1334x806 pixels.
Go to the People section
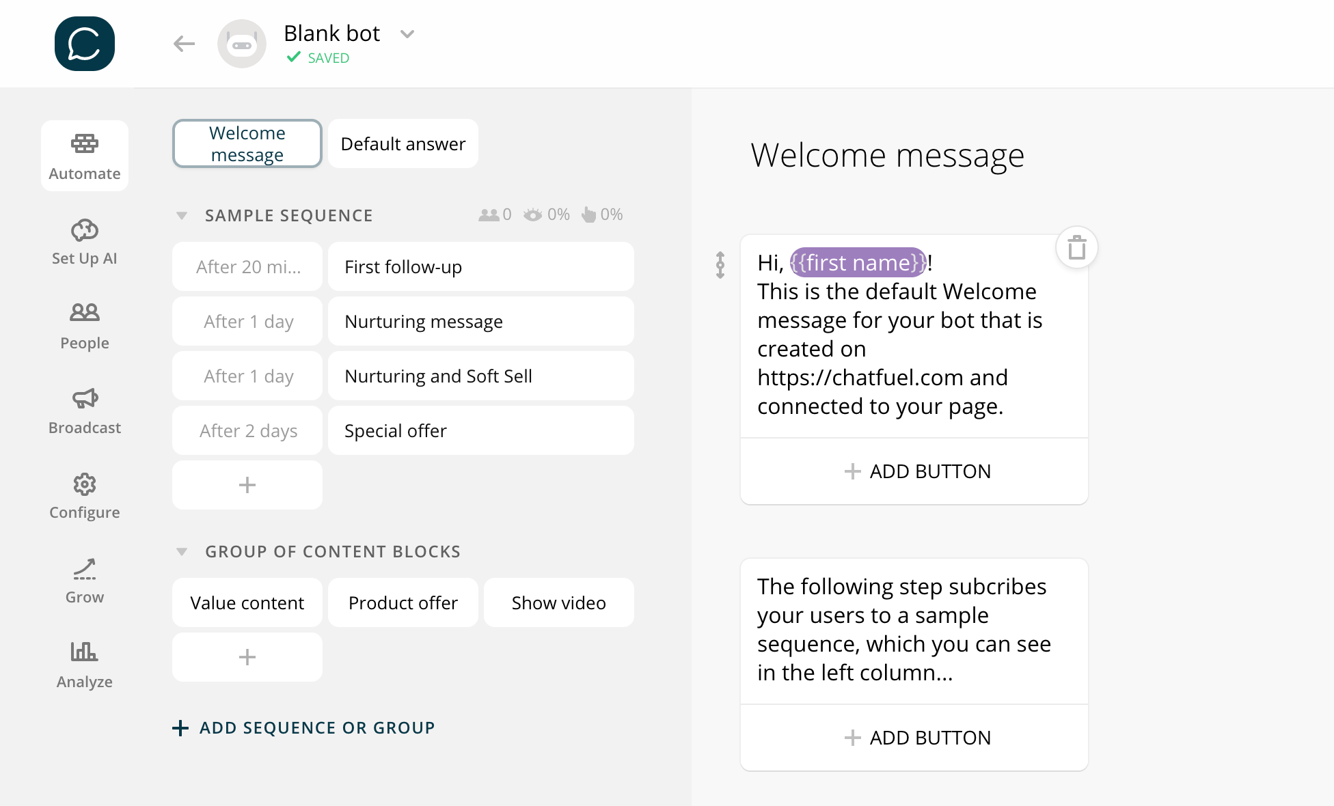pos(85,326)
